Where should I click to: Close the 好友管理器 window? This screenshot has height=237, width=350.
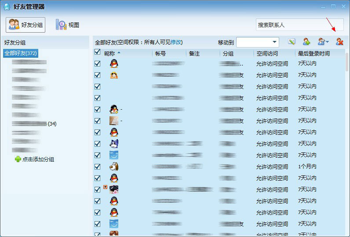[x=343, y=7]
